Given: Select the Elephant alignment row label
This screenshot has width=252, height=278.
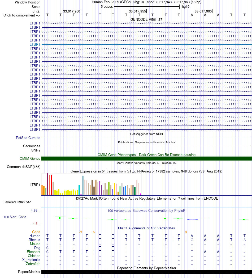Looking at the screenshot, I should click(34, 252).
